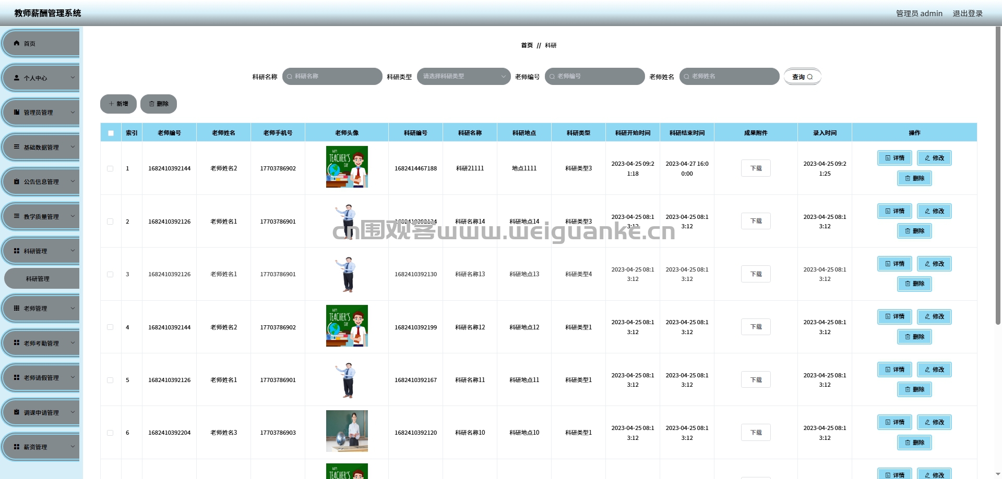Click the pencil icon in row 3 修改
The height and width of the screenshot is (479, 1002).
(927, 264)
